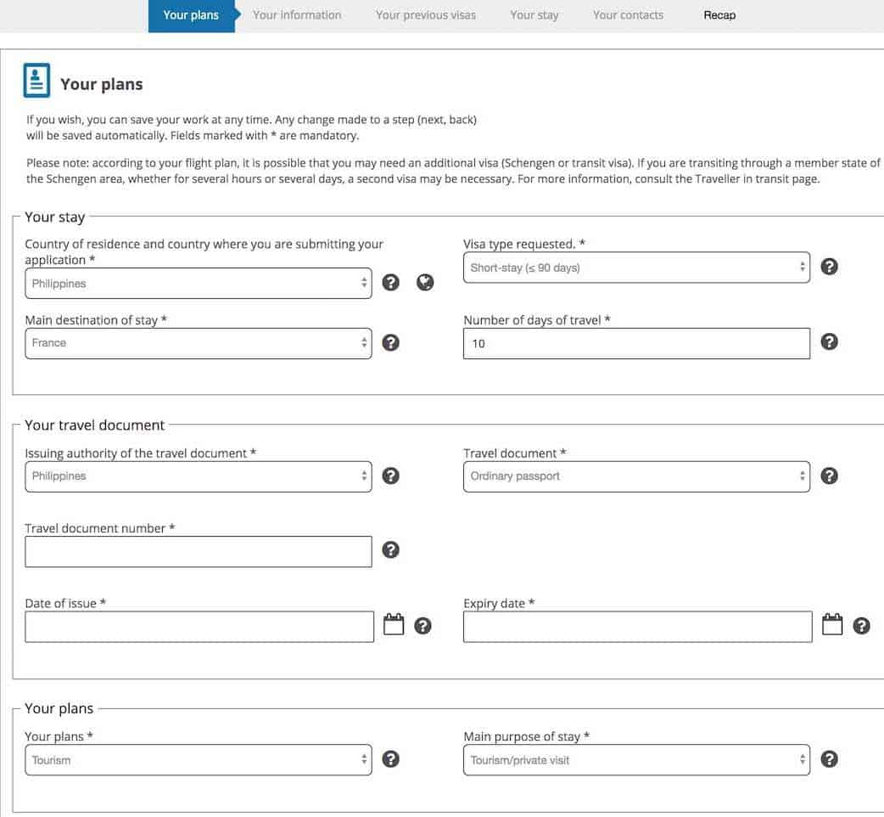Viewport: 884px width, 817px height.
Task: Select the Your contacts step
Action: (628, 15)
